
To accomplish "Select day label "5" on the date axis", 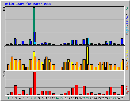I will (24, 98).
